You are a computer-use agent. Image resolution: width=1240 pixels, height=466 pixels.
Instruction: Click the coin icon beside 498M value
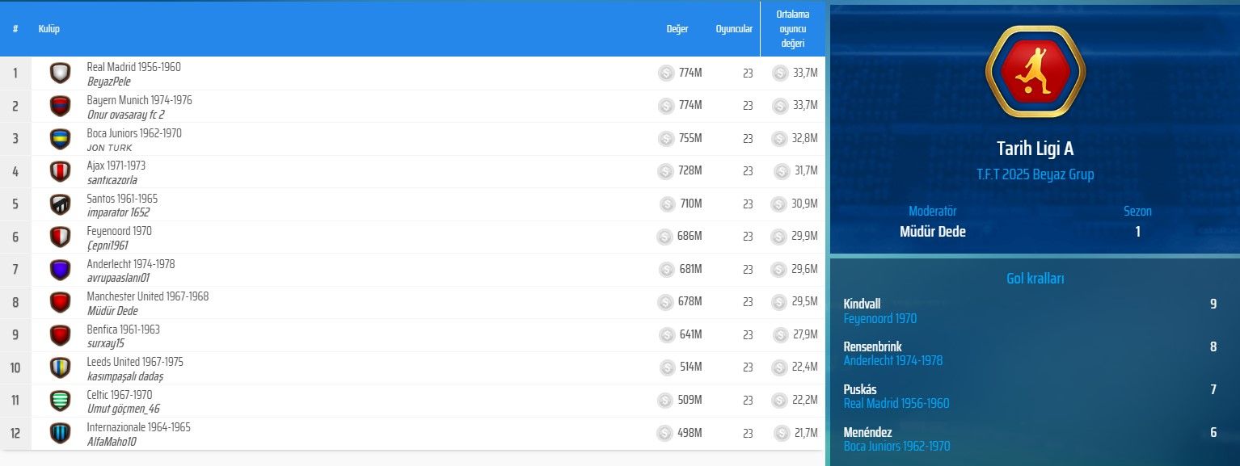point(664,433)
